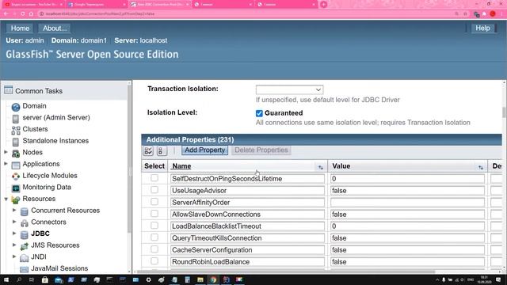Click the Task View taskbar icon
The height and width of the screenshot is (285, 507).
[x=32, y=279]
